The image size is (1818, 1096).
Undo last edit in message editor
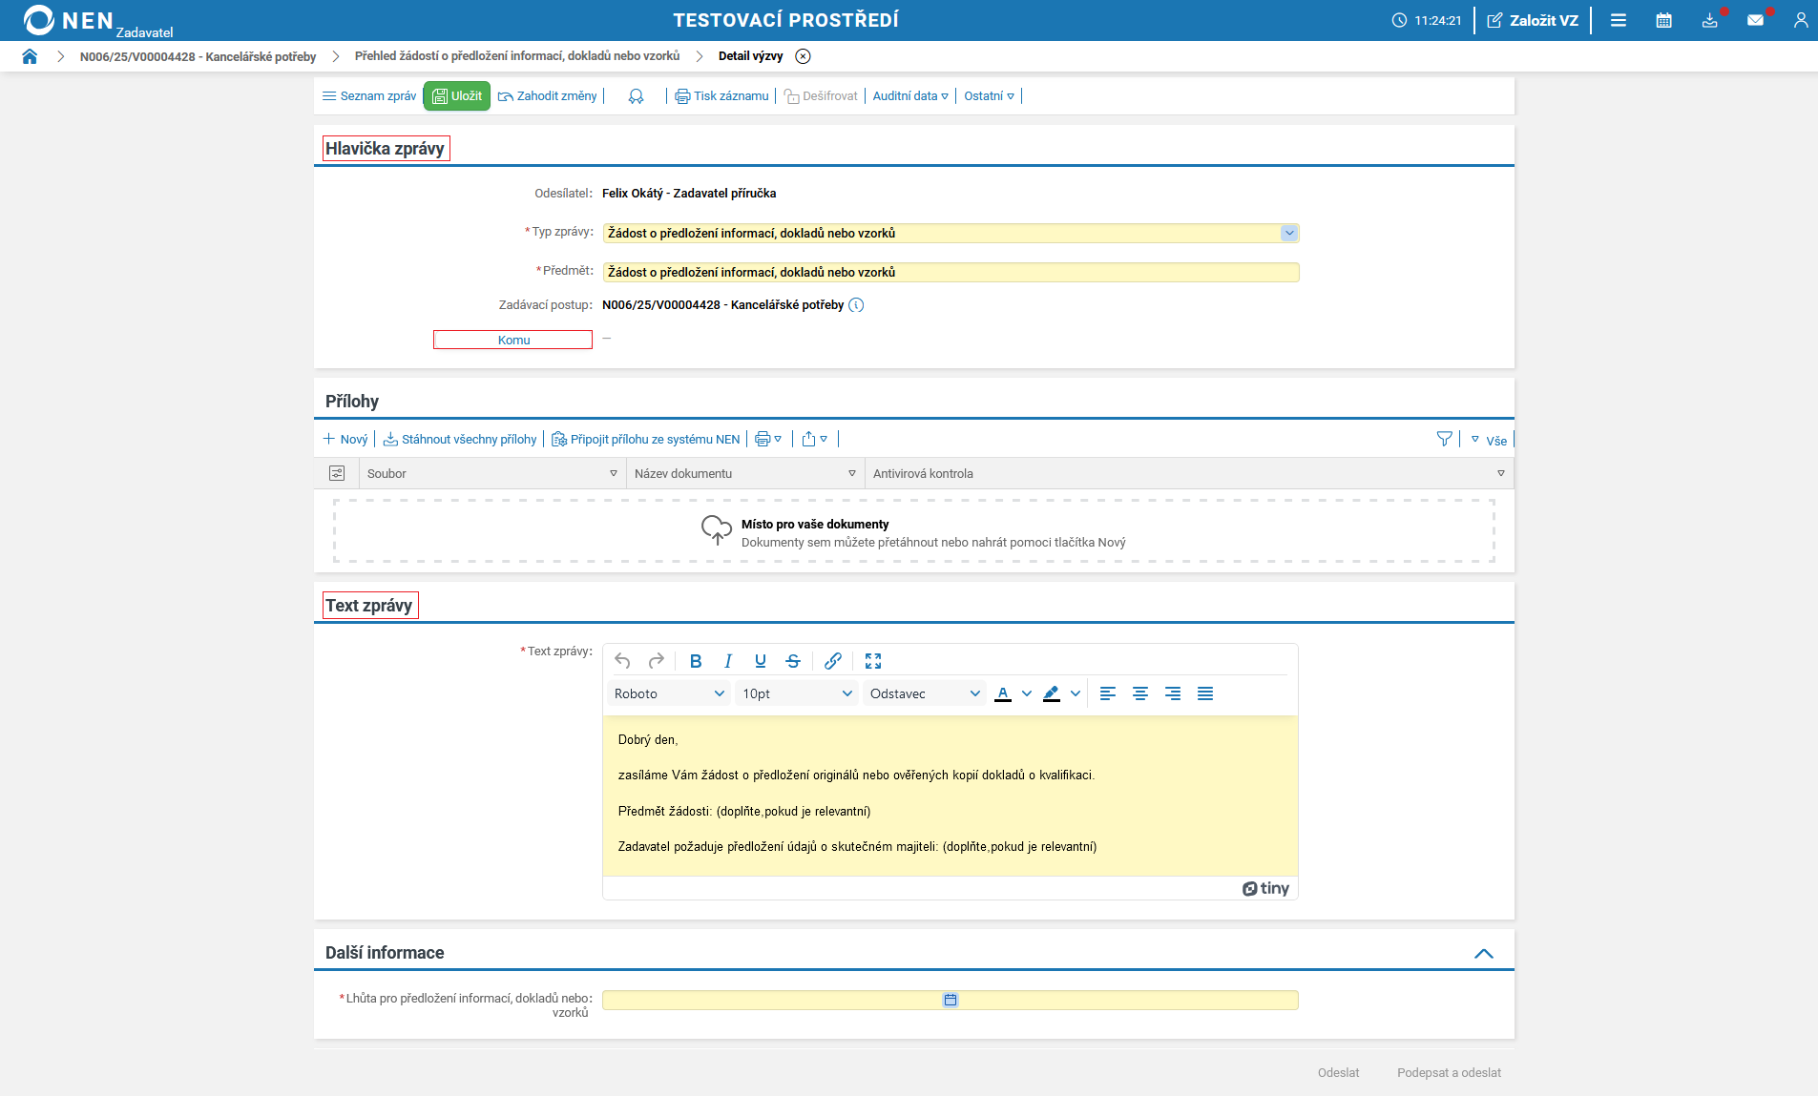click(622, 661)
